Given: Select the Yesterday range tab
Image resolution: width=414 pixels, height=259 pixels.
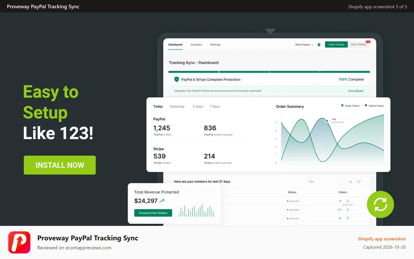Looking at the screenshot, I should coord(177,106).
